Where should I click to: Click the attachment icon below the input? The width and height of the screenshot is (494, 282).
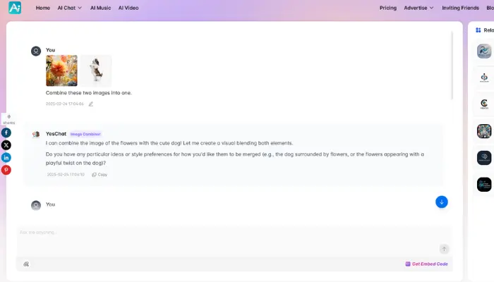coord(26,264)
